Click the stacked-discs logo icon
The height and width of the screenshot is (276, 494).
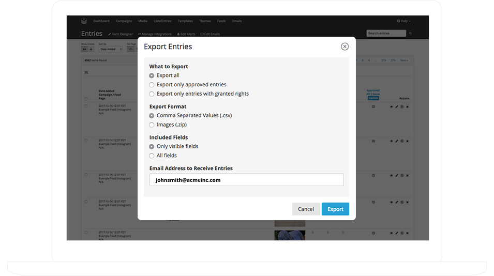pos(84,21)
